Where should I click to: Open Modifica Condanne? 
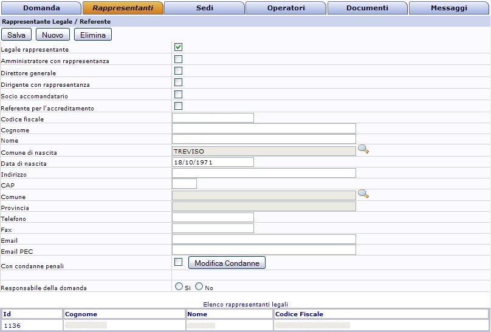(x=227, y=263)
